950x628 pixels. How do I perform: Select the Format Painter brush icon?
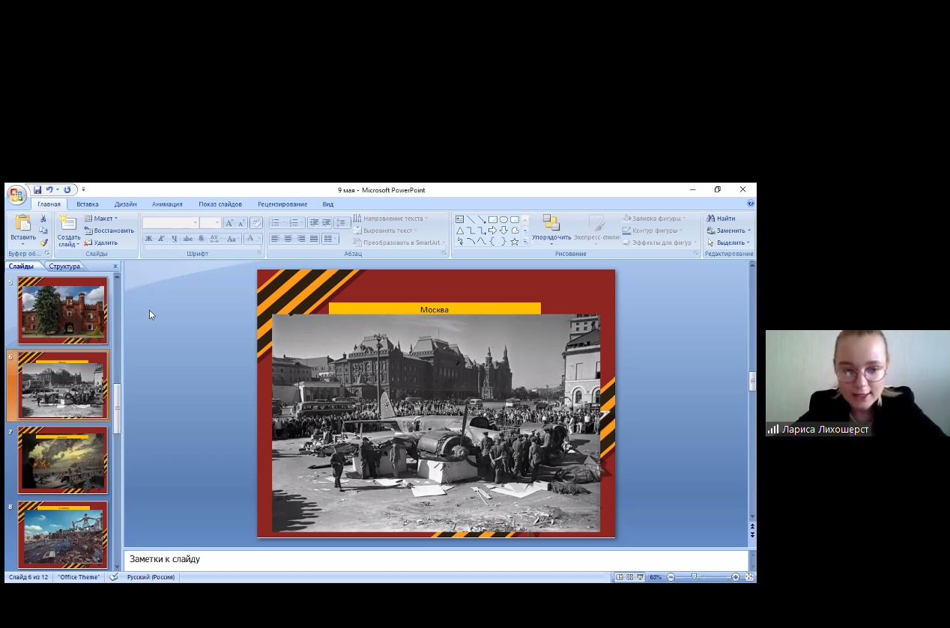[x=43, y=243]
